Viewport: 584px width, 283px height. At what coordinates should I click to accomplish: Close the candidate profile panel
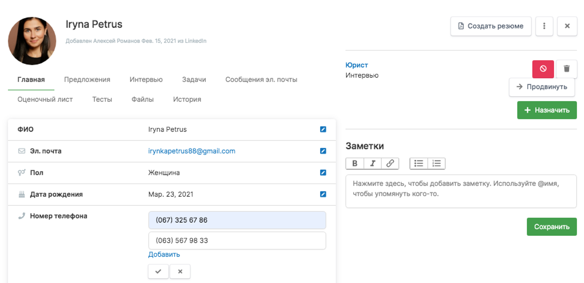(567, 26)
